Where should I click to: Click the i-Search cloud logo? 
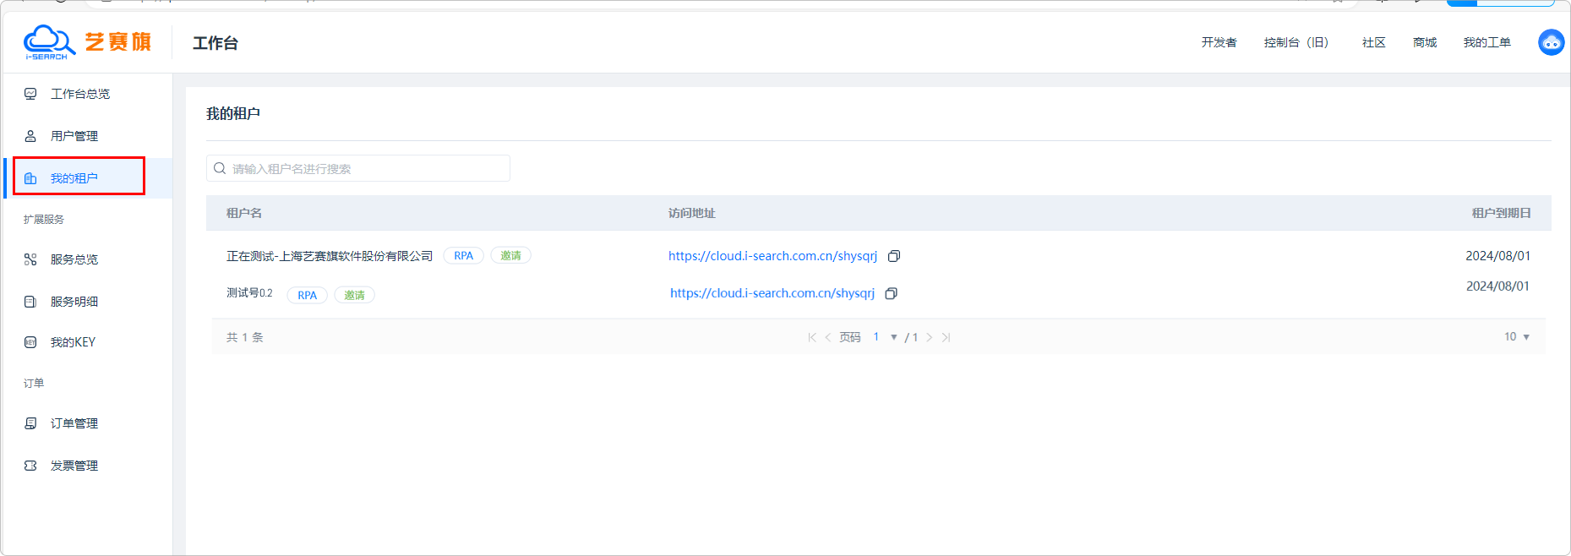click(49, 41)
